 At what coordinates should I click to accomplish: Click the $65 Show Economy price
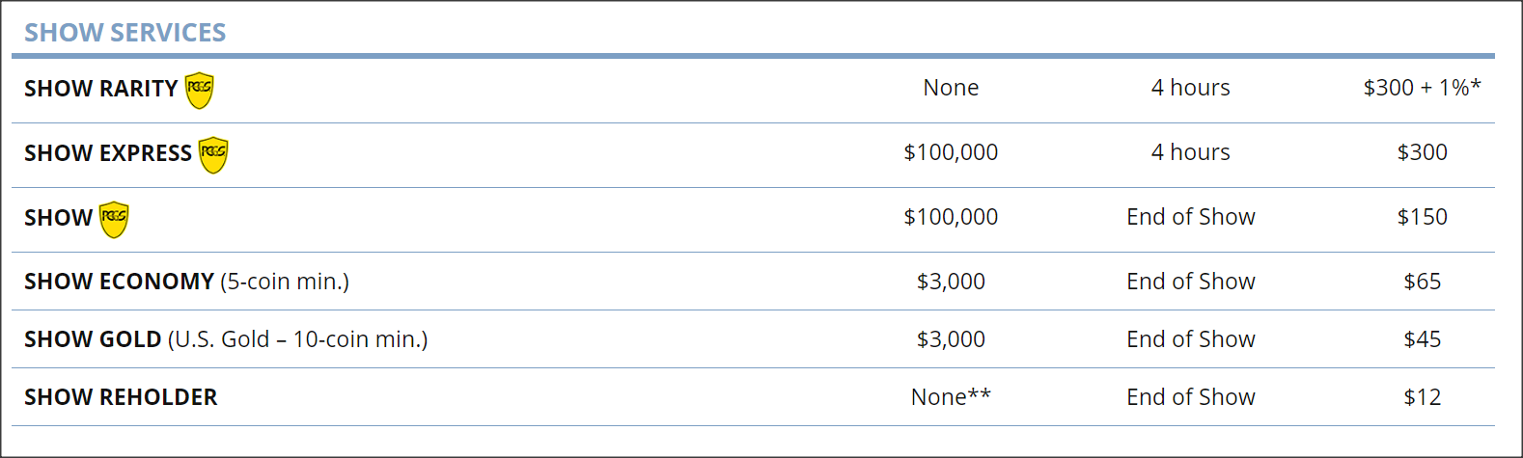point(1422,282)
